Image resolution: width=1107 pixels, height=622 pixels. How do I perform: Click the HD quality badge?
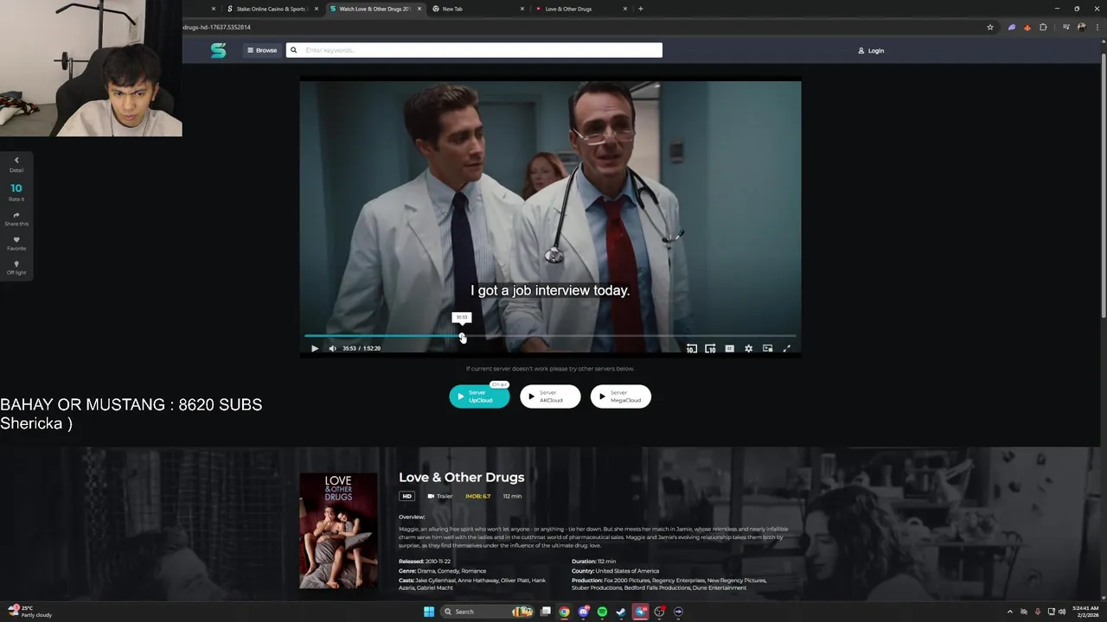[406, 496]
